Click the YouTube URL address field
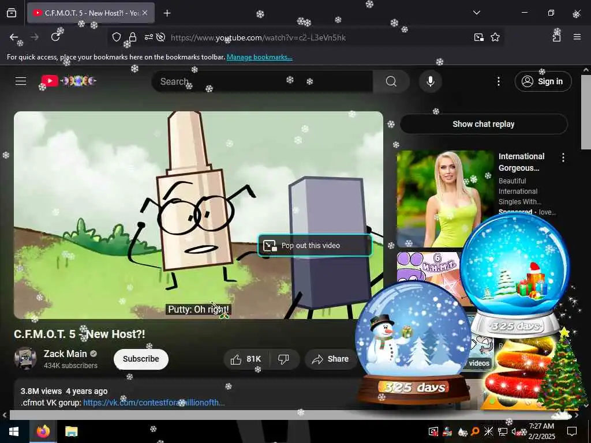 258,37
